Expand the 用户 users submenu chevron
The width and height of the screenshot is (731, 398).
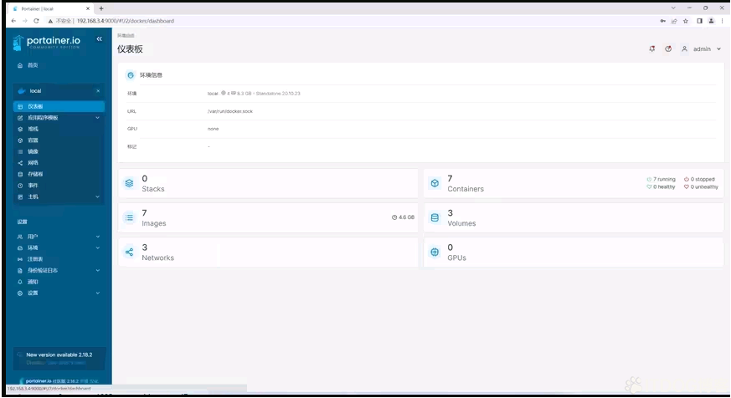pyautogui.click(x=97, y=237)
